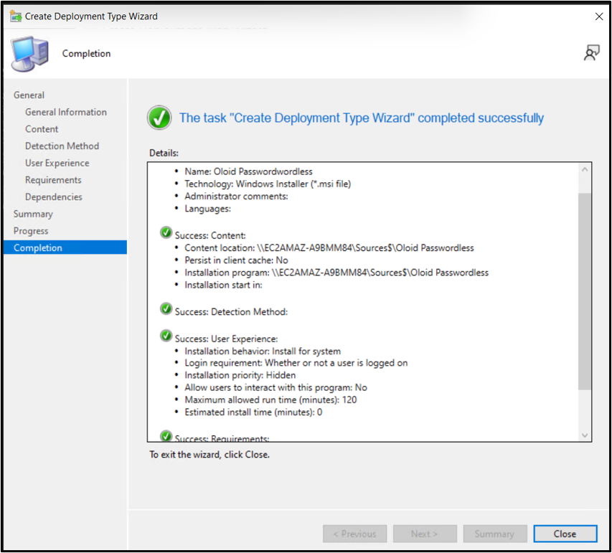Click the large green success checkmark icon

[x=159, y=118]
